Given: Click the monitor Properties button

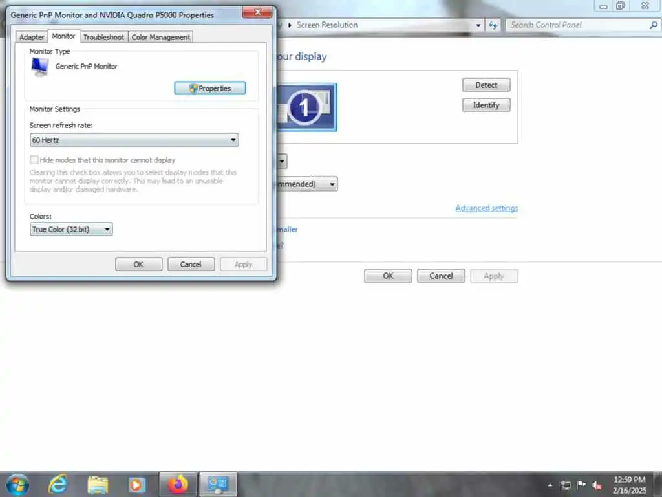Looking at the screenshot, I should (x=210, y=88).
